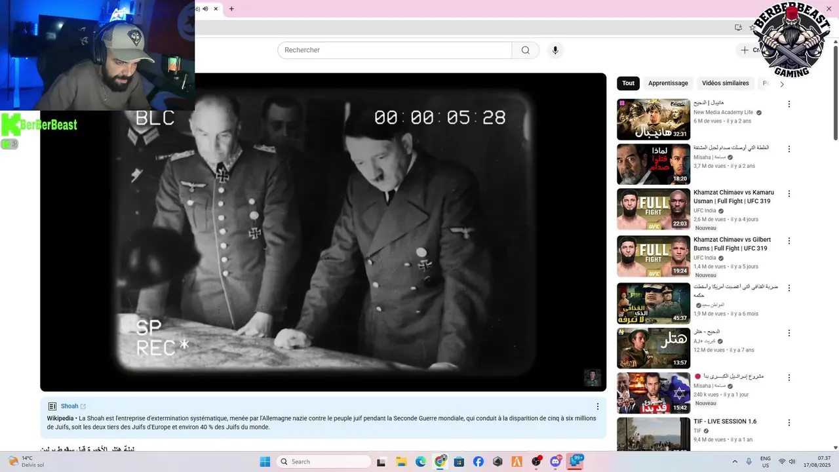Click the video player to pause

pyautogui.click(x=323, y=232)
